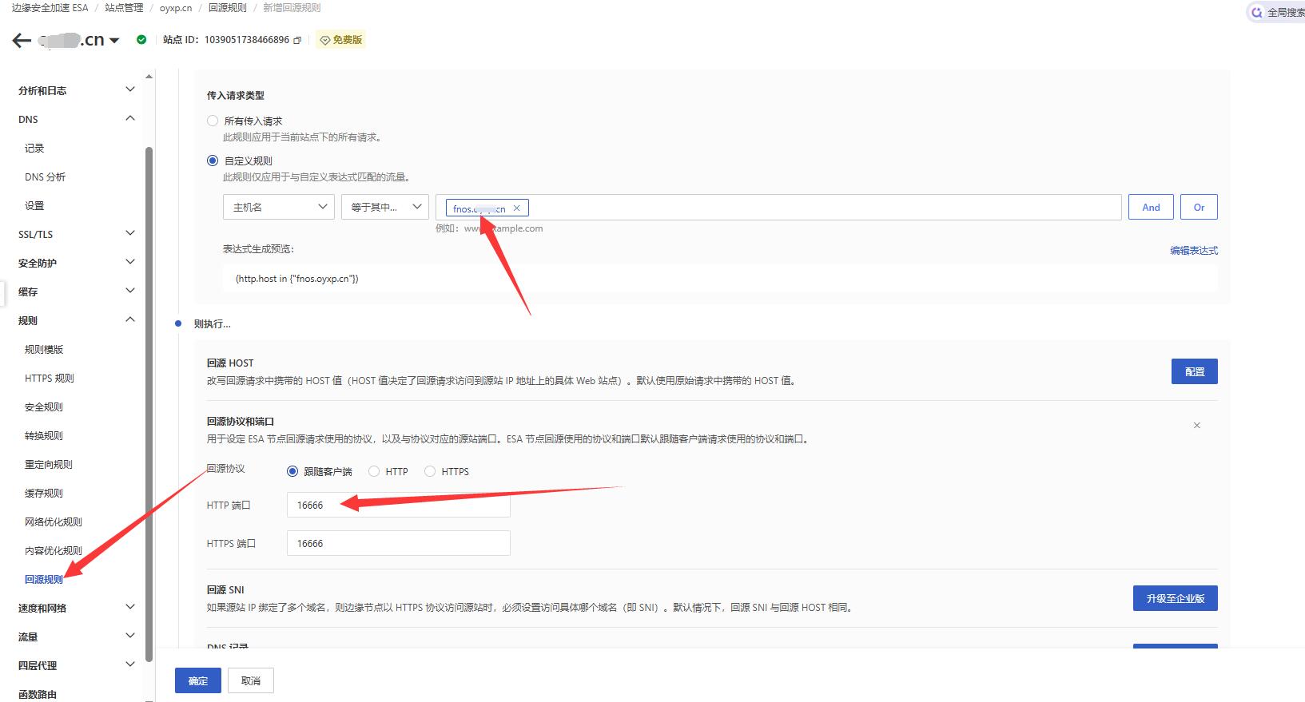Open the 等于其中 operator dropdown
Viewport: 1305px width, 702px height.
pos(385,207)
